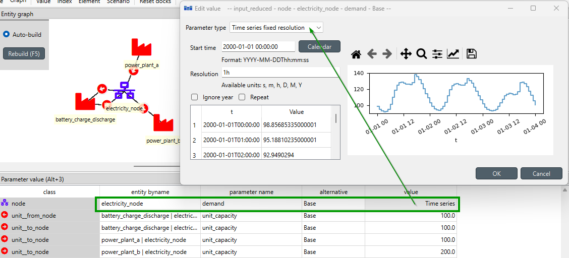Image resolution: width=569 pixels, height=258 pixels.
Task: Click the OK button
Action: tap(496, 173)
